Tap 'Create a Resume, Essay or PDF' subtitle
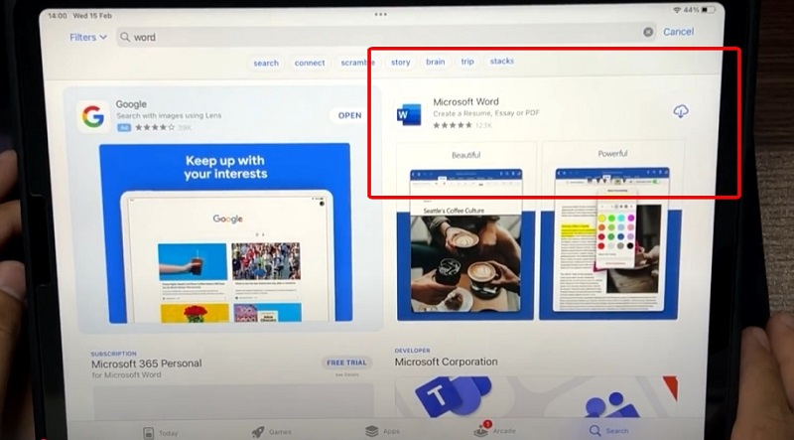This screenshot has height=440, width=794. (486, 113)
